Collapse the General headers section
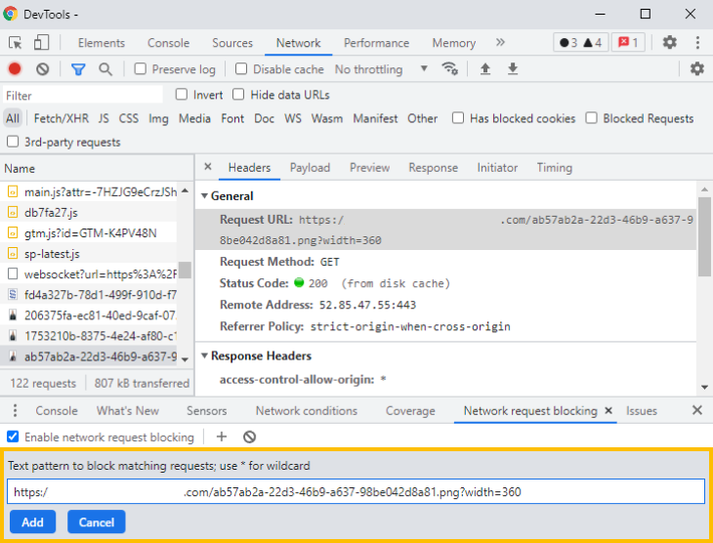 click(x=204, y=196)
